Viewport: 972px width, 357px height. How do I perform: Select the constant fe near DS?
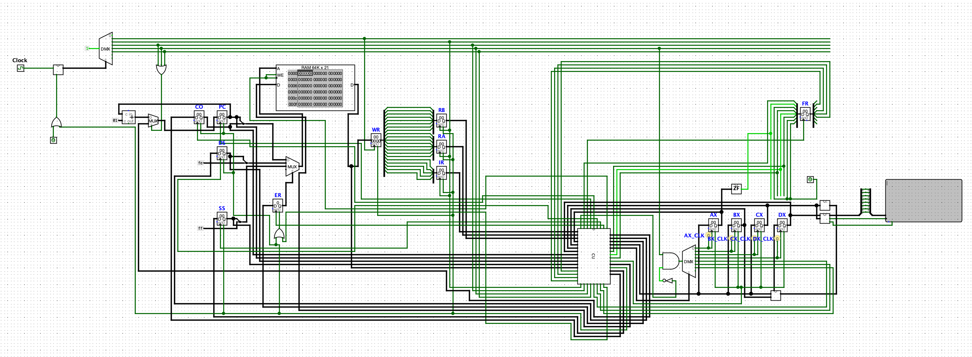200,163
